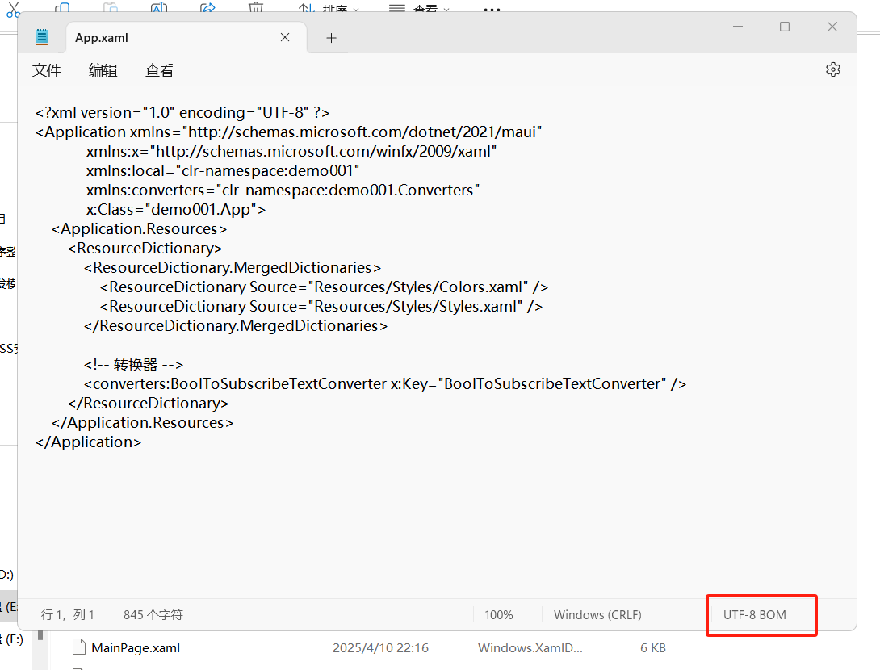The width and height of the screenshot is (880, 670).
Task: Select the (E:) drive in Explorer sidebar
Action: tap(8, 606)
